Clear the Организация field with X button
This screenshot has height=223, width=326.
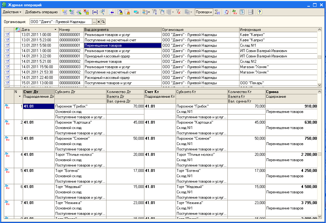[99, 22]
